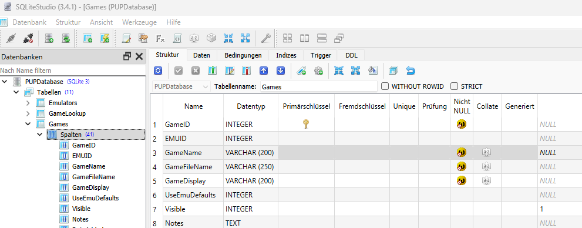Click the create new table icon
The image size is (582, 228).
pos(88,38)
